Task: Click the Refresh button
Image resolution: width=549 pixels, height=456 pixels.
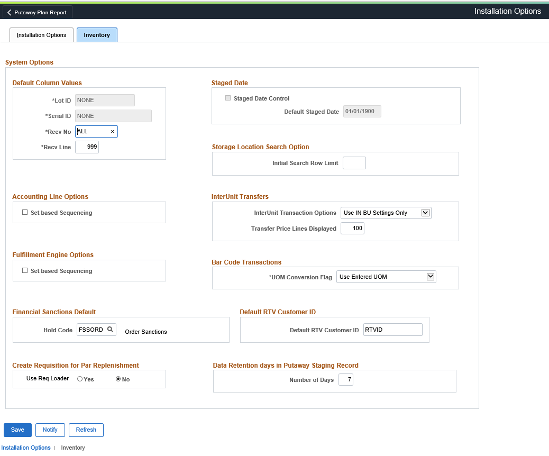Action: (x=86, y=430)
